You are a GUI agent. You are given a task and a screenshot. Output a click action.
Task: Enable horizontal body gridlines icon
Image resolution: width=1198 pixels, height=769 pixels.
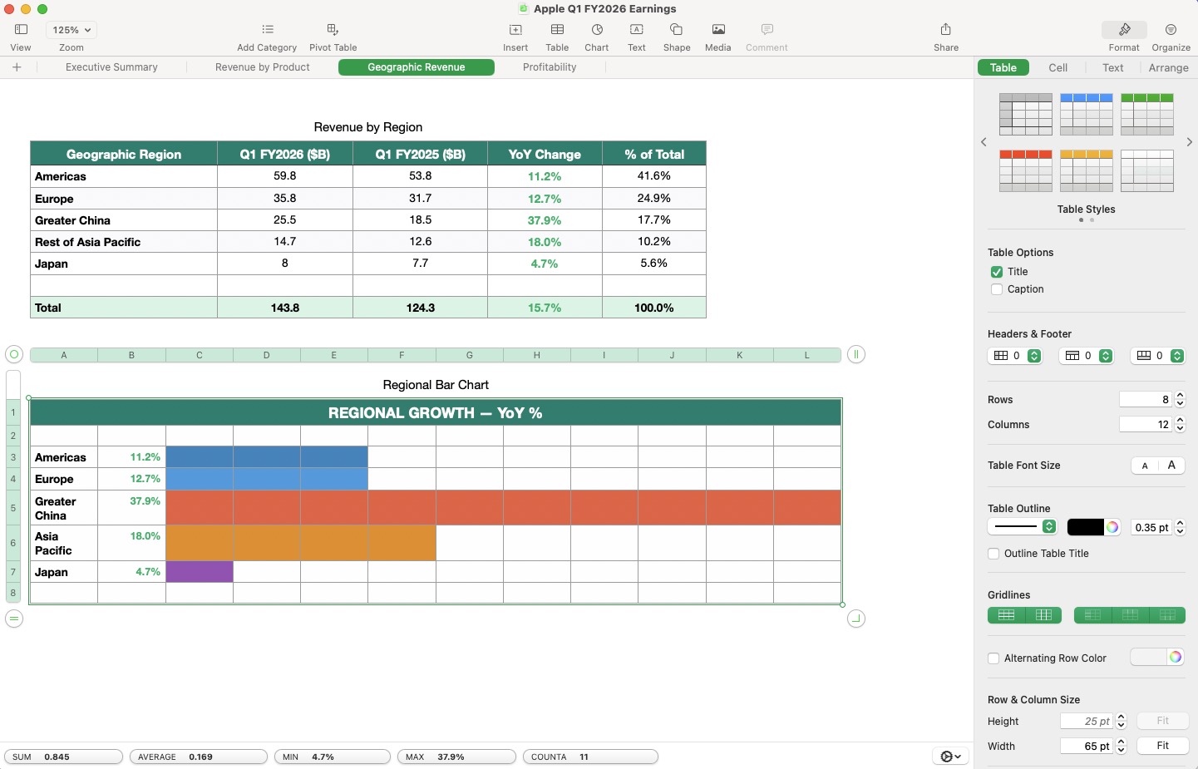pyautogui.click(x=1006, y=615)
